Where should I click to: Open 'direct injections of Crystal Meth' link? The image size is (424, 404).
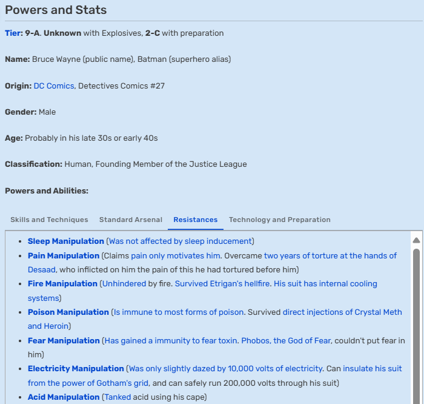pyautogui.click(x=342, y=312)
